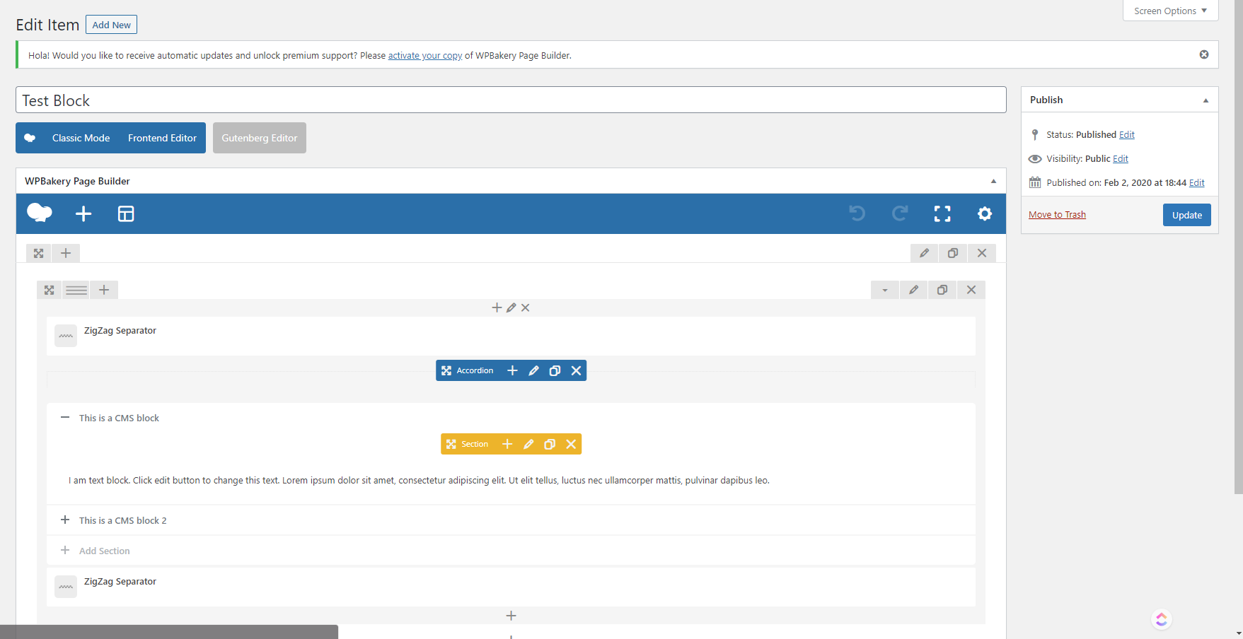
Task: Click the WPBakery logo beside Classic Mode
Action: 30,138
